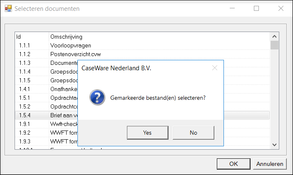
Task: Select row with Id 1.9.1
Action: (46, 124)
